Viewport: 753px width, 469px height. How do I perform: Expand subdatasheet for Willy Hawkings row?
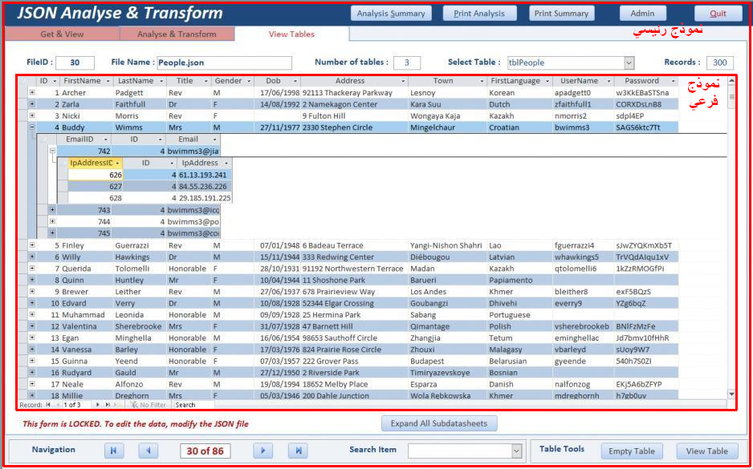click(x=31, y=257)
